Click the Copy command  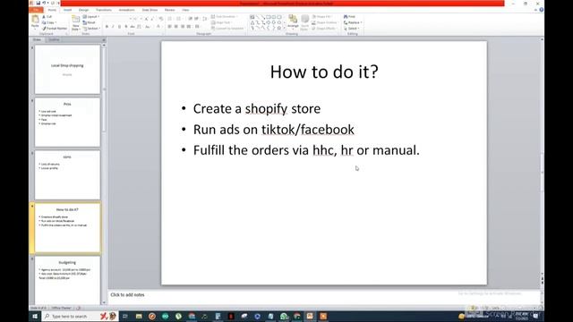tap(49, 22)
